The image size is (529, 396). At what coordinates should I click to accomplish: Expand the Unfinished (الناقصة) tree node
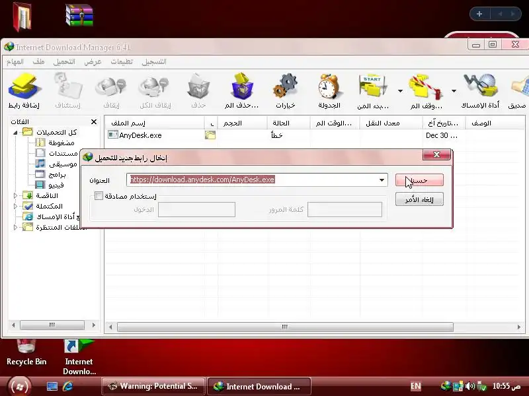point(15,195)
